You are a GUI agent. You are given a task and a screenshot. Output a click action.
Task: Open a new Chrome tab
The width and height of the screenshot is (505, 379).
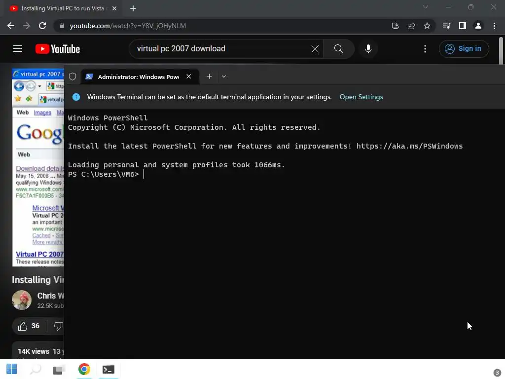[133, 9]
